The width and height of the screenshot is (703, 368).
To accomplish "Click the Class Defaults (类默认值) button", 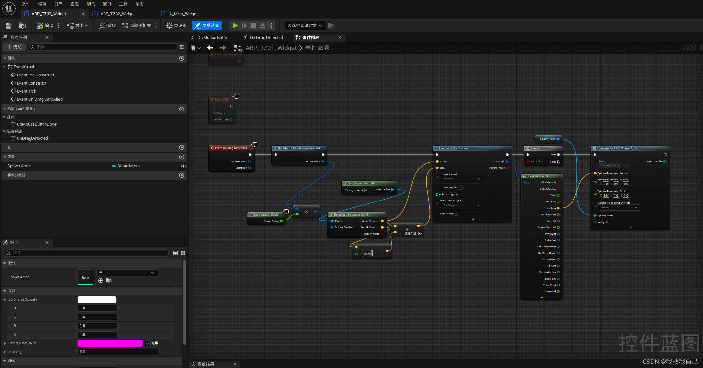I will click(x=207, y=25).
